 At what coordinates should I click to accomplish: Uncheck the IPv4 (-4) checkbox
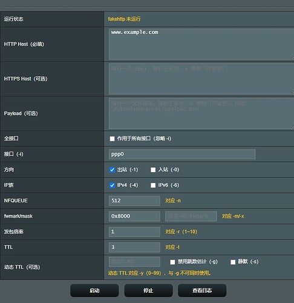click(112, 185)
